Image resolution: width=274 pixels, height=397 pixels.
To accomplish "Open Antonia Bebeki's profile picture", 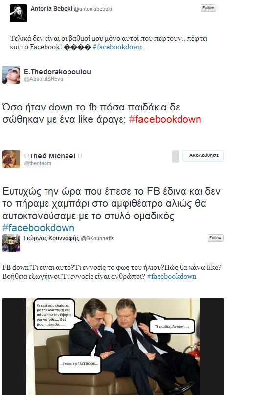I will [x=19, y=13].
